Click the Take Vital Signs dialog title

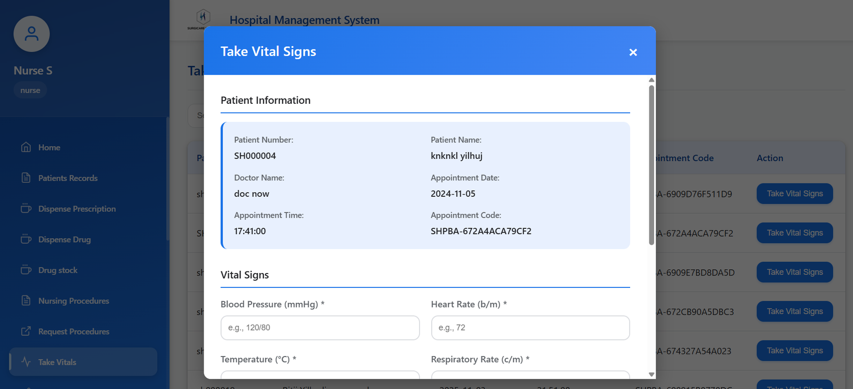click(x=268, y=52)
